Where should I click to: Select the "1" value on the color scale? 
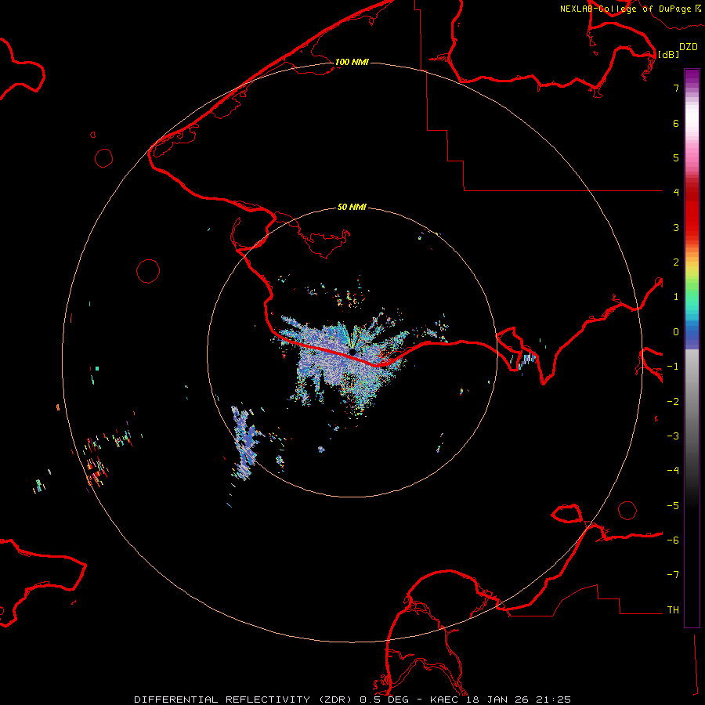pyautogui.click(x=676, y=297)
